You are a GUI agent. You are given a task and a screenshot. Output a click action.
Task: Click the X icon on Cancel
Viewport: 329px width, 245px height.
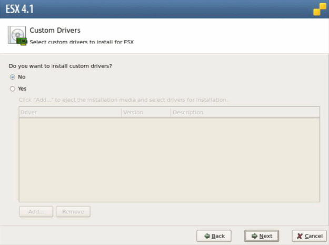pos(300,236)
